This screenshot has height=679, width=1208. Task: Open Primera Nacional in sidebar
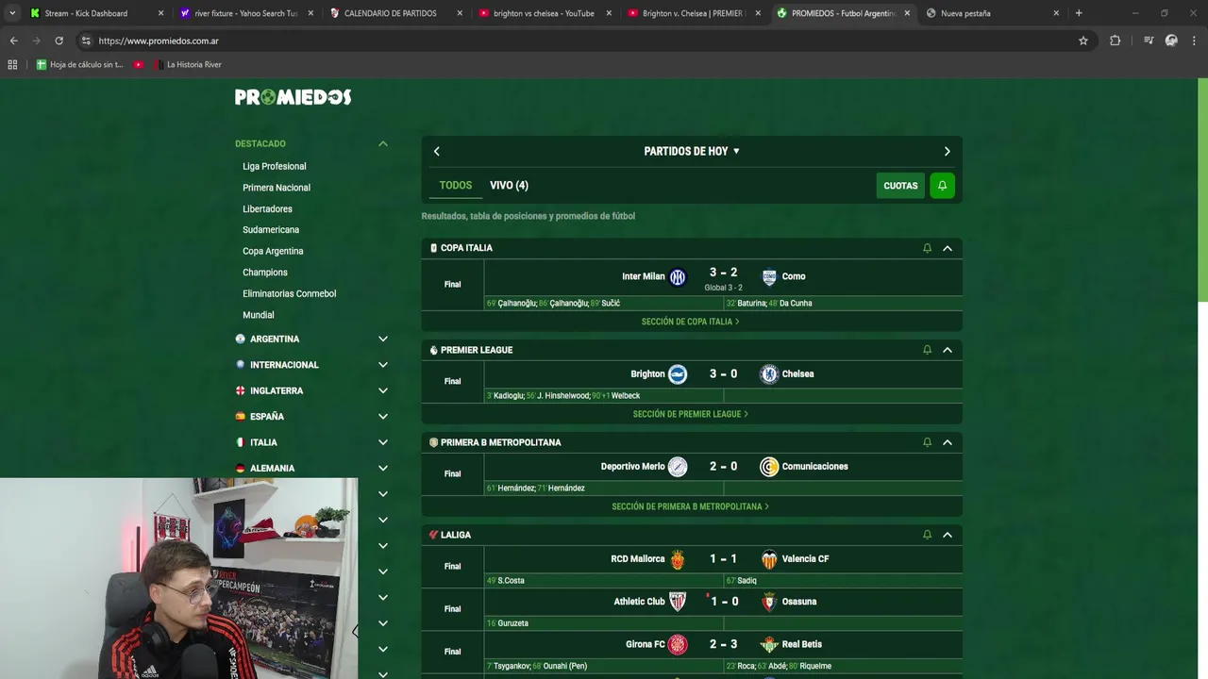click(x=276, y=188)
